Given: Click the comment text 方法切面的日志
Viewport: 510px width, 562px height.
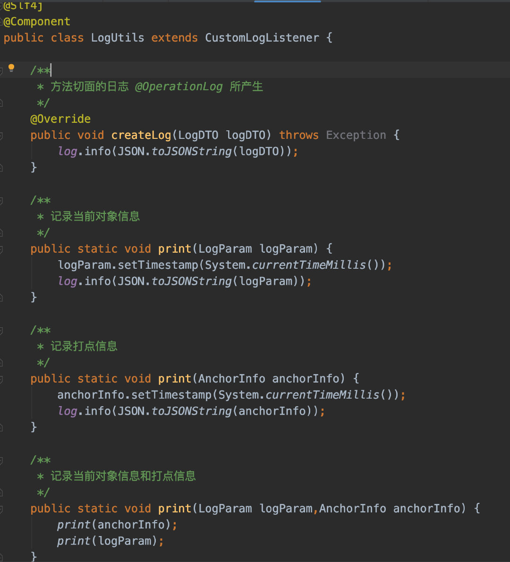Looking at the screenshot, I should point(90,86).
